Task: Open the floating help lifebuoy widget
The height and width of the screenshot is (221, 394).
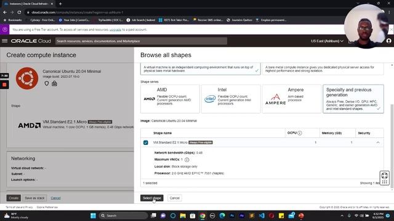Action: pyautogui.click(x=384, y=177)
